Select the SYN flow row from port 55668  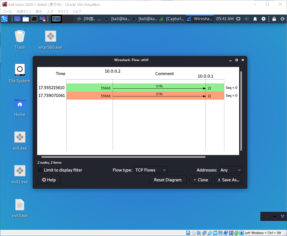tap(145, 96)
